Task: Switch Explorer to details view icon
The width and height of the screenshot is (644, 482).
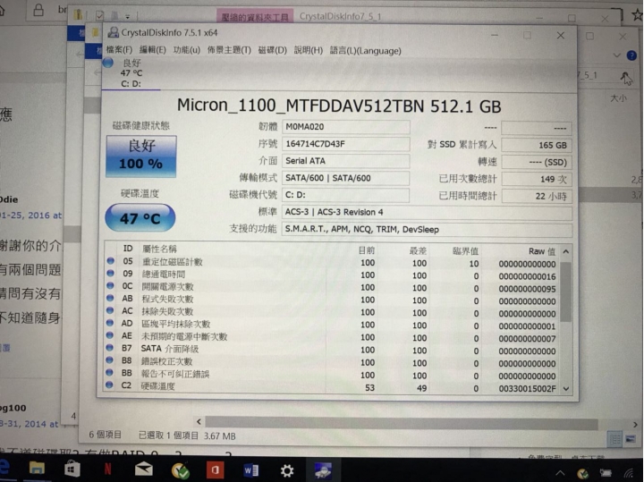Action: [x=614, y=440]
